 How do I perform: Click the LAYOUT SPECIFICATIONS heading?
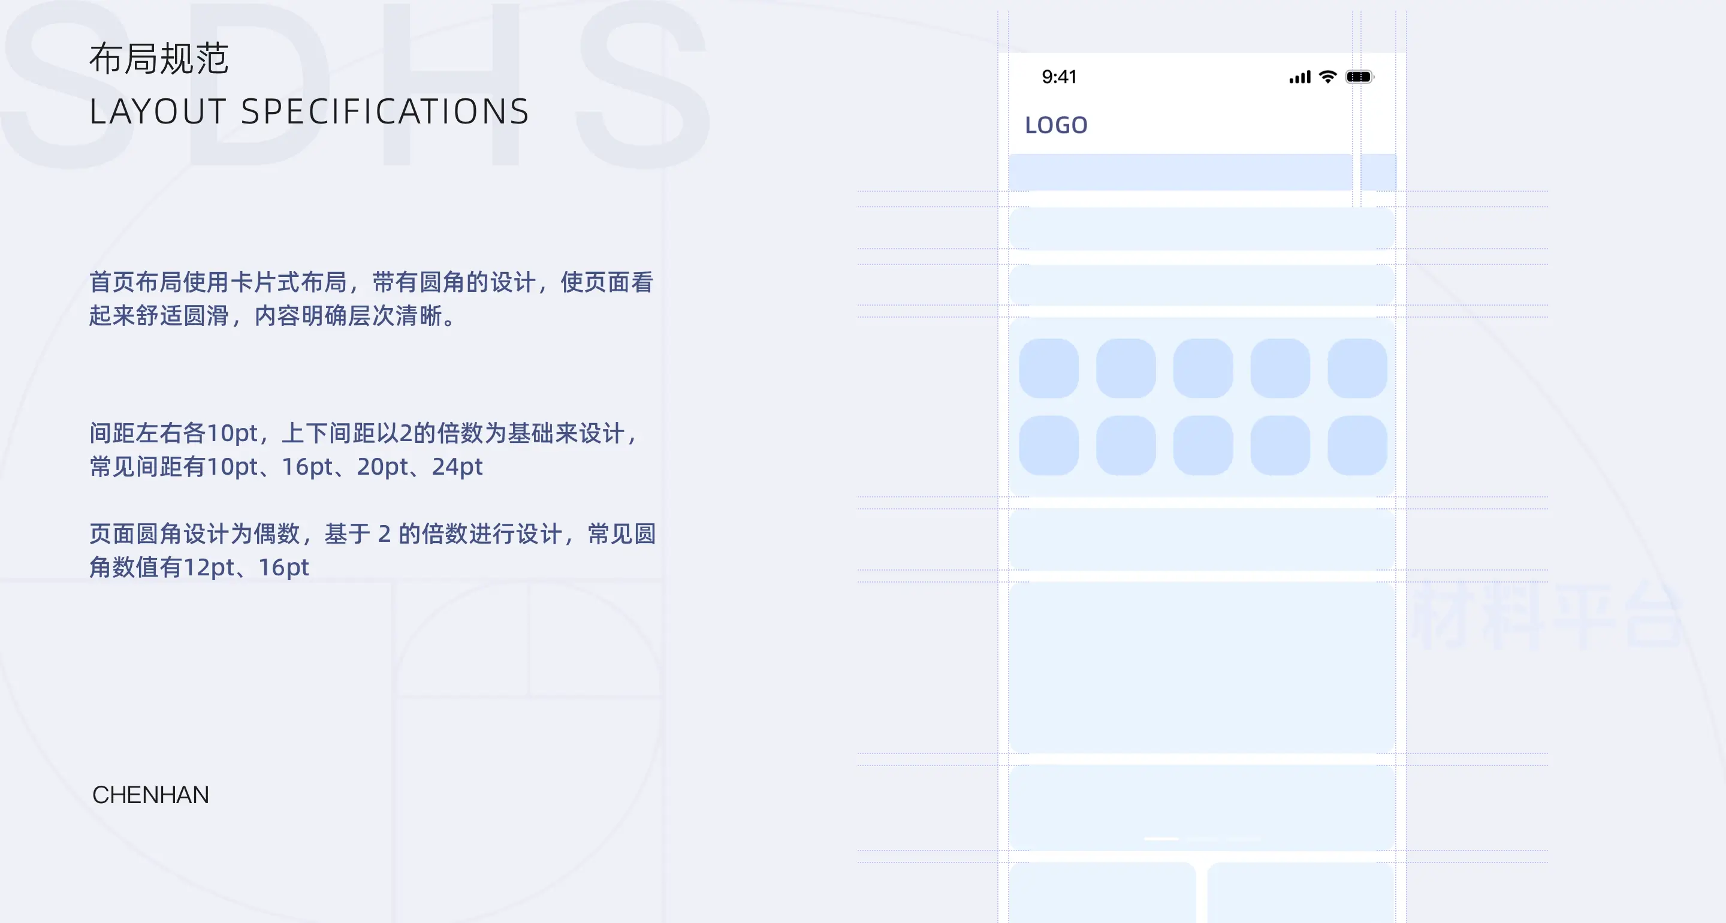tap(309, 111)
